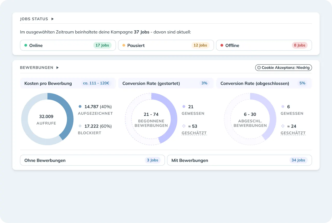
Task: Click the 14.787 (40%) value
Action: pos(98,107)
